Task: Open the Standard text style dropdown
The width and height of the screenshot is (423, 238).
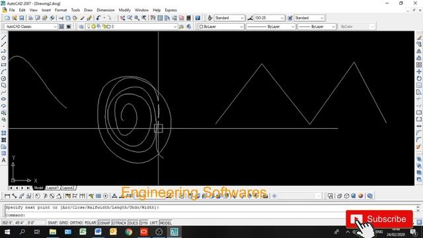Action: (x=229, y=18)
